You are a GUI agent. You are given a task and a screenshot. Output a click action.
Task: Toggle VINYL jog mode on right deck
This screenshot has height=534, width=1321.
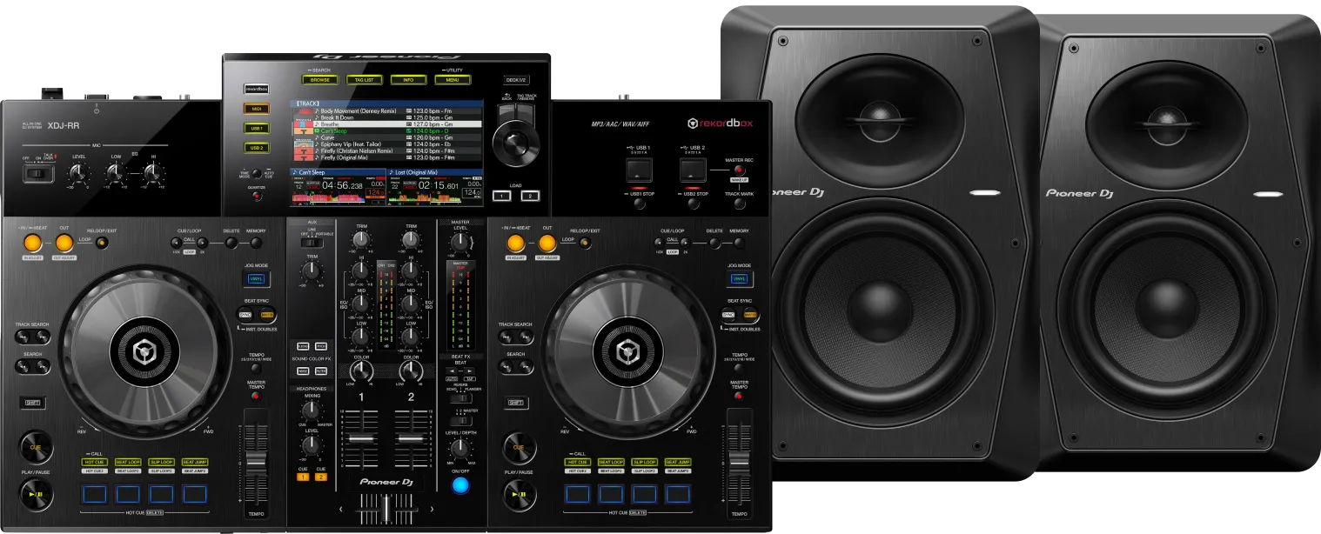pyautogui.click(x=740, y=279)
